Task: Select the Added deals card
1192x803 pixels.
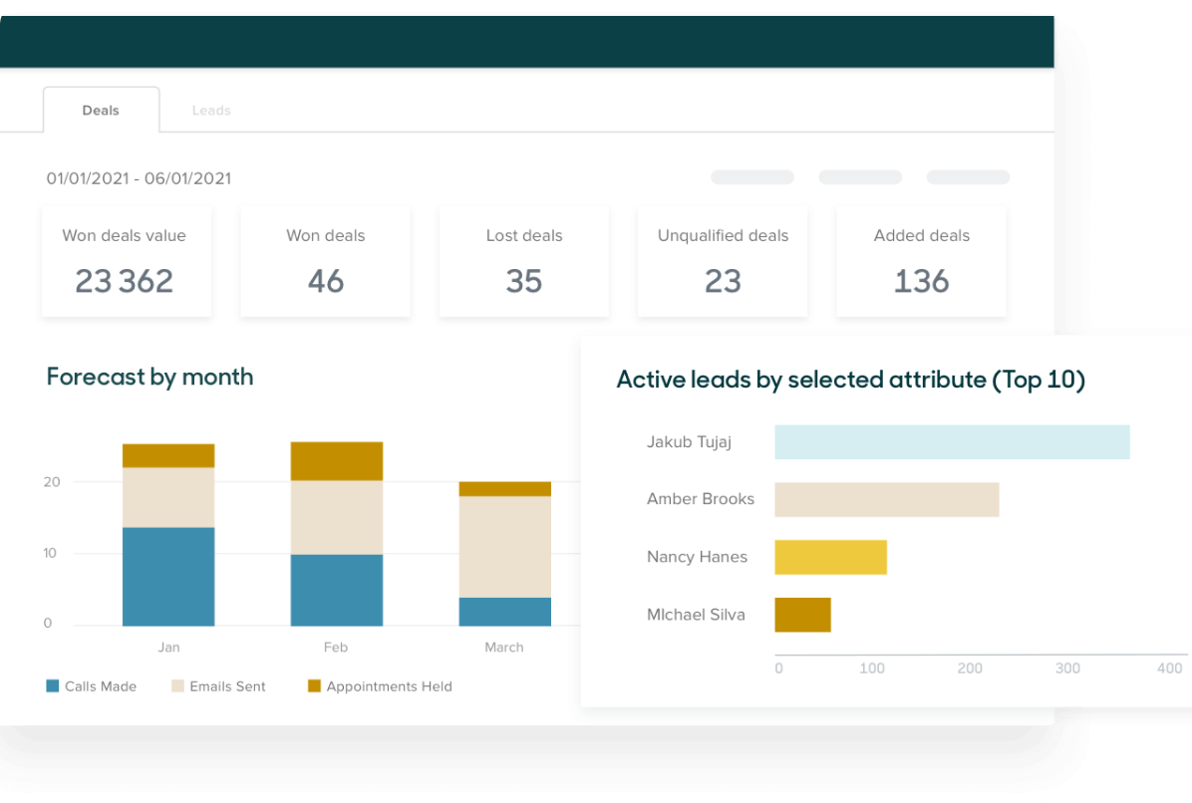Action: coord(921,262)
